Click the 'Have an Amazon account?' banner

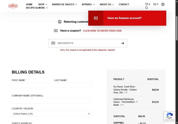coord(127,18)
